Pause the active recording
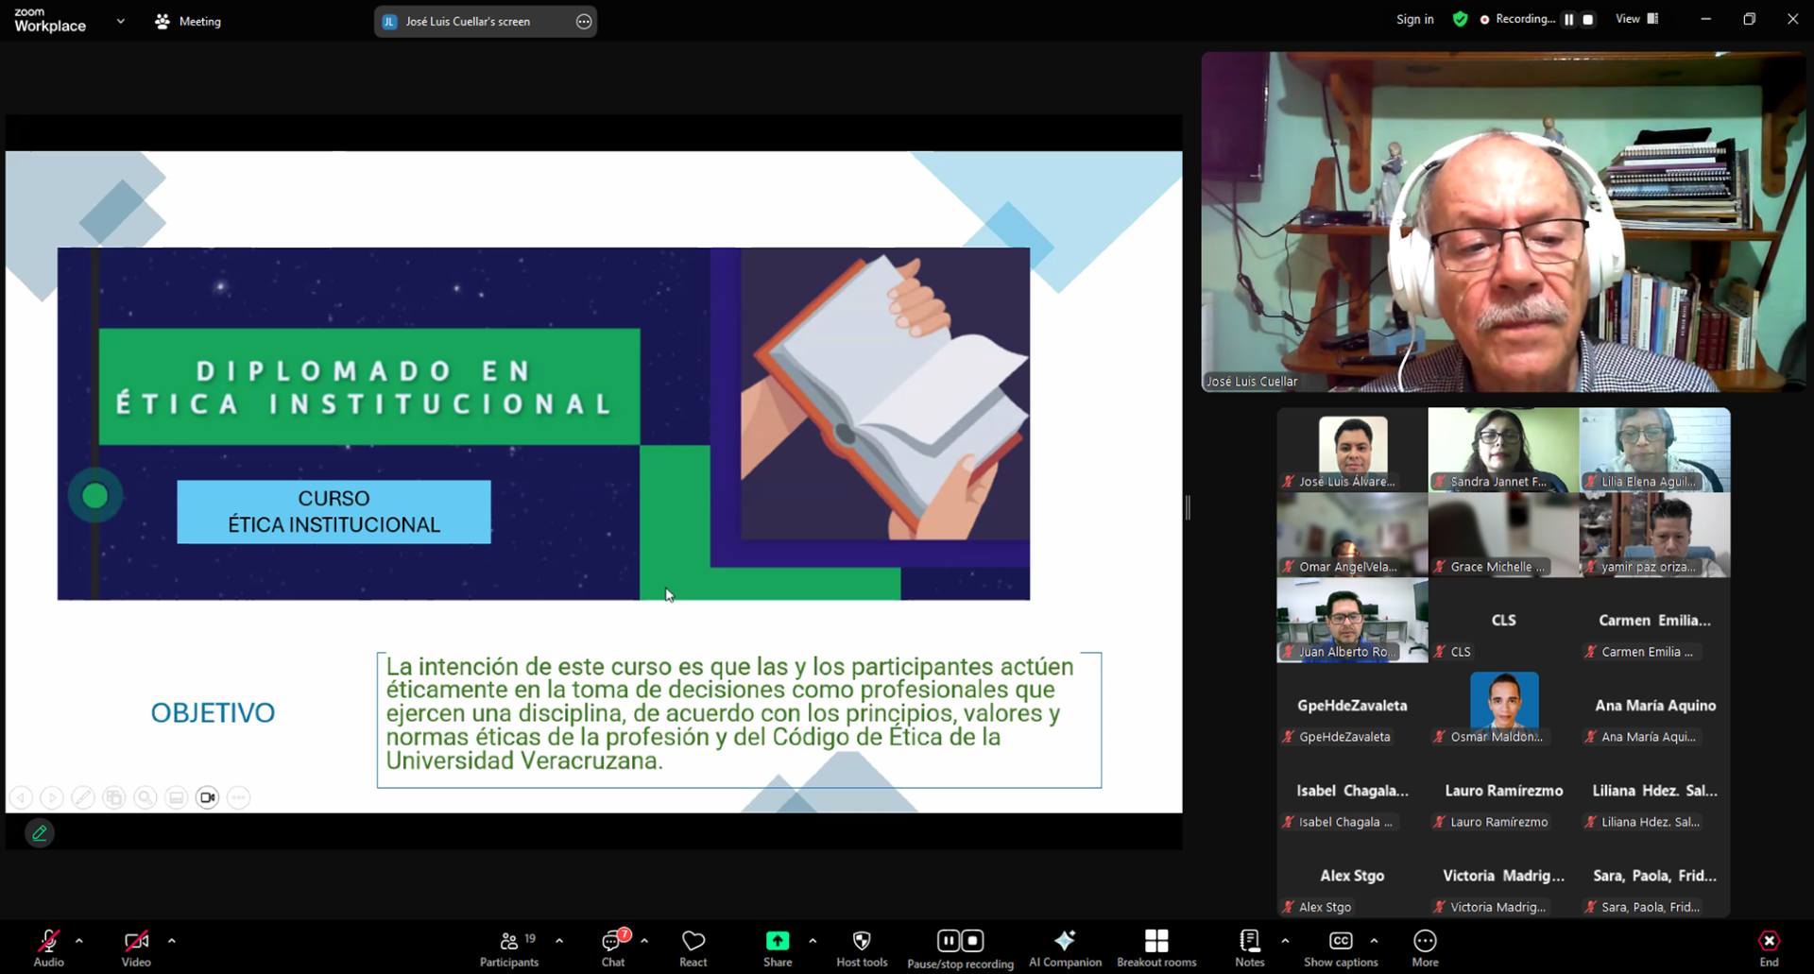 point(947,941)
